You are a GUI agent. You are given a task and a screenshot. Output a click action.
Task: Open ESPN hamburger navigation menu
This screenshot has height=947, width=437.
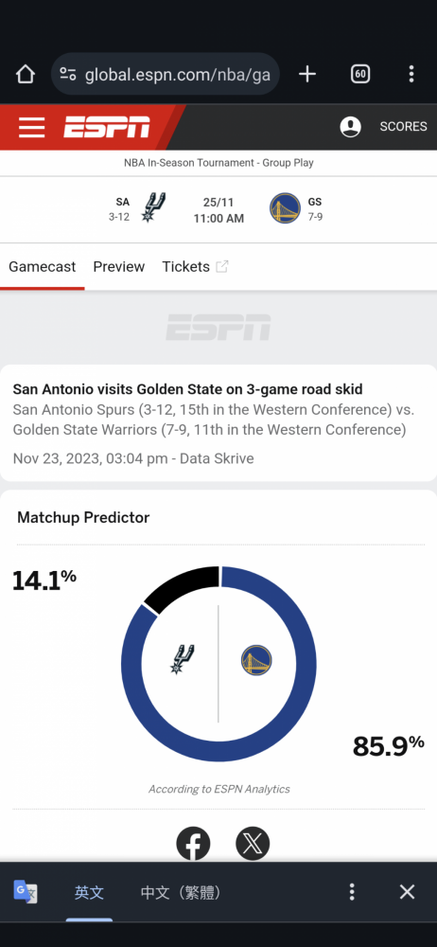[31, 128]
